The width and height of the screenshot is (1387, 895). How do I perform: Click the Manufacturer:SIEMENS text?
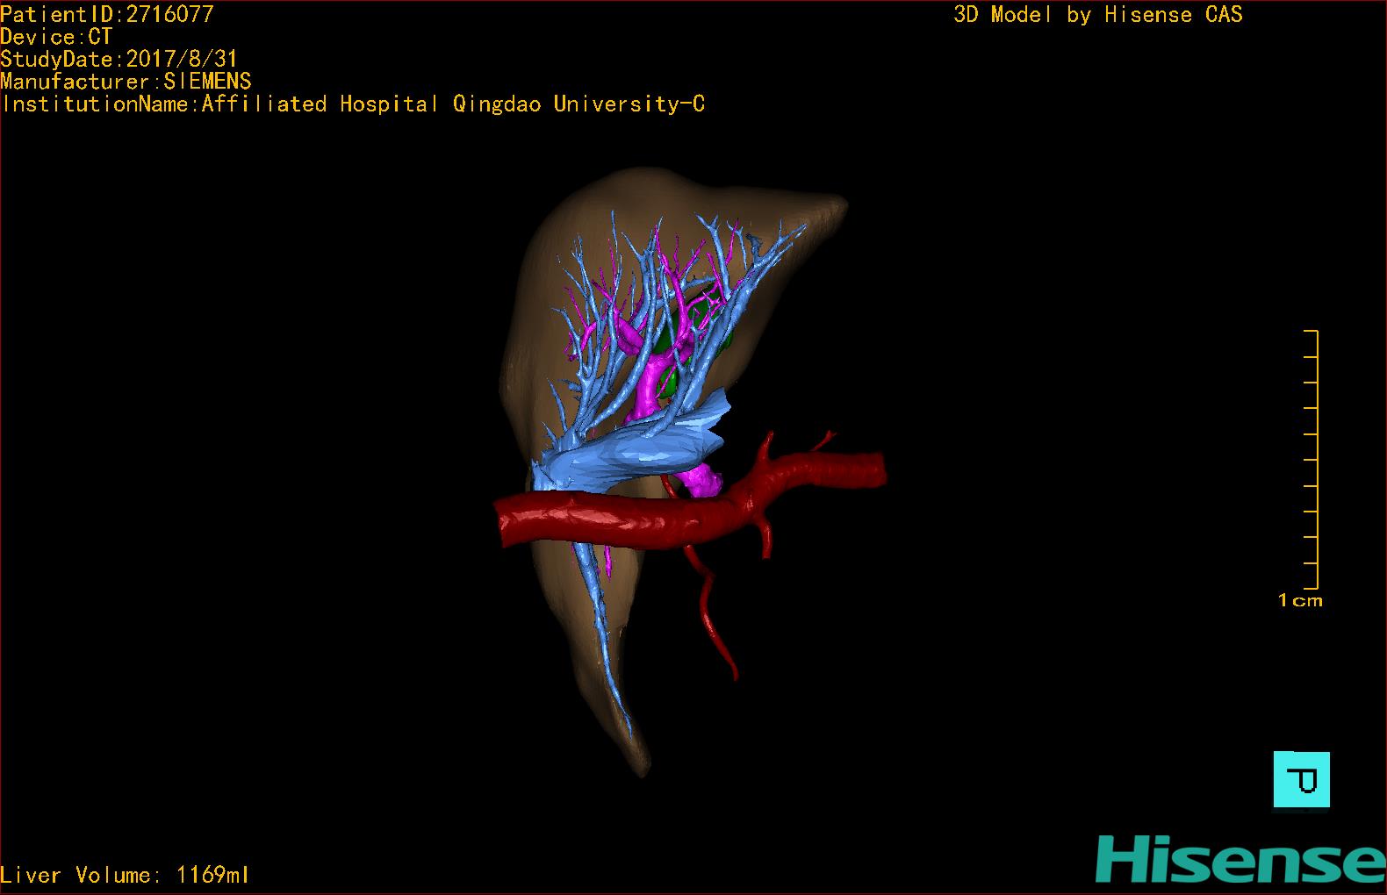coord(126,82)
